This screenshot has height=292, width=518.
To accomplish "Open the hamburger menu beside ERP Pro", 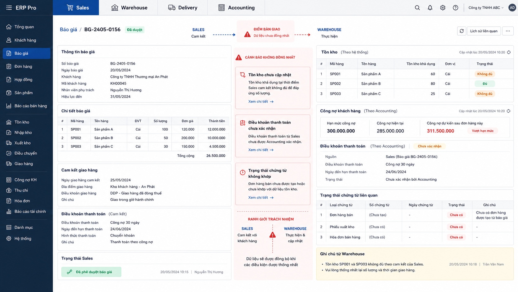I will click(x=9, y=8).
